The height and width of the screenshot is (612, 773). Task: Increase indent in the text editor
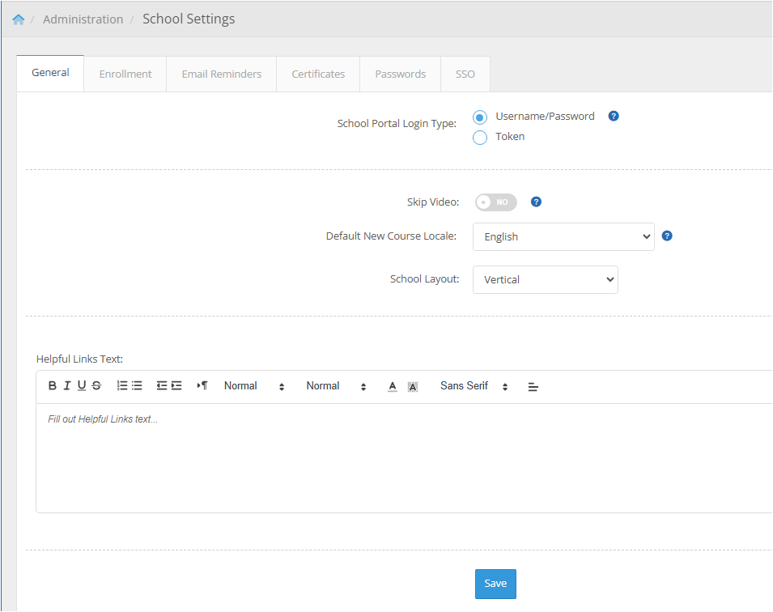(x=176, y=386)
